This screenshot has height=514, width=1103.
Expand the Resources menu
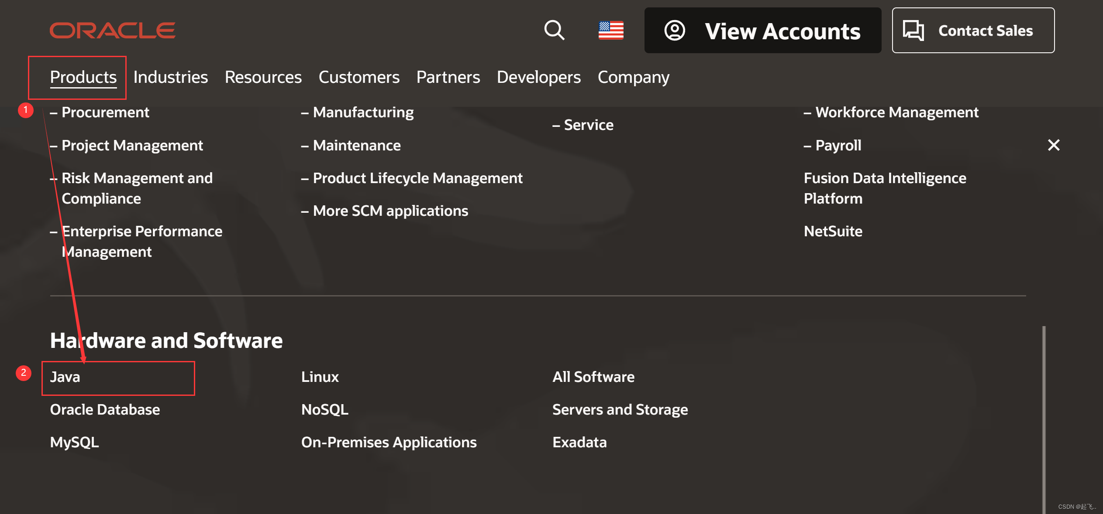[x=263, y=77]
